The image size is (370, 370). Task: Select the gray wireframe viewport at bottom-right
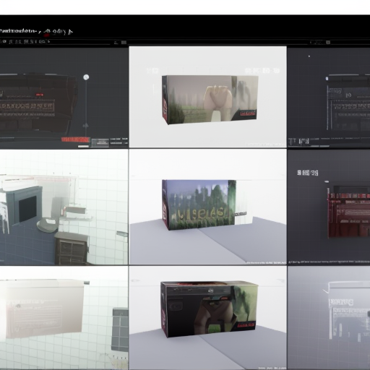(x=329, y=318)
